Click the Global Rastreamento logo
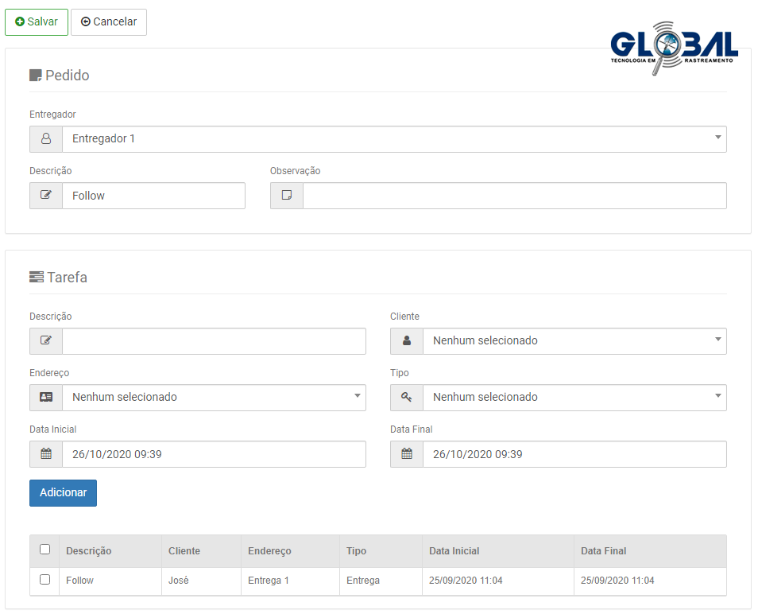 [674, 49]
